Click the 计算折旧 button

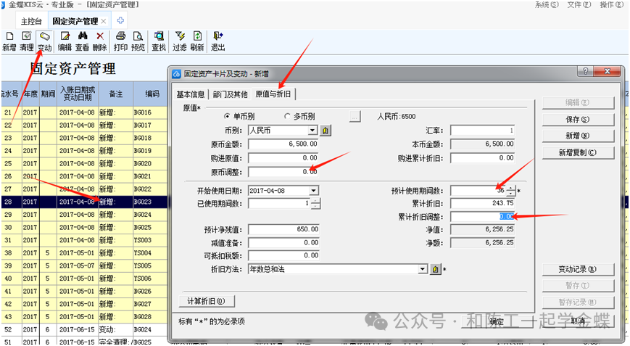pyautogui.click(x=207, y=301)
